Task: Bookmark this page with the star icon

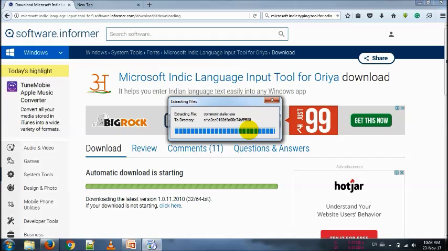Action: pos(348,16)
